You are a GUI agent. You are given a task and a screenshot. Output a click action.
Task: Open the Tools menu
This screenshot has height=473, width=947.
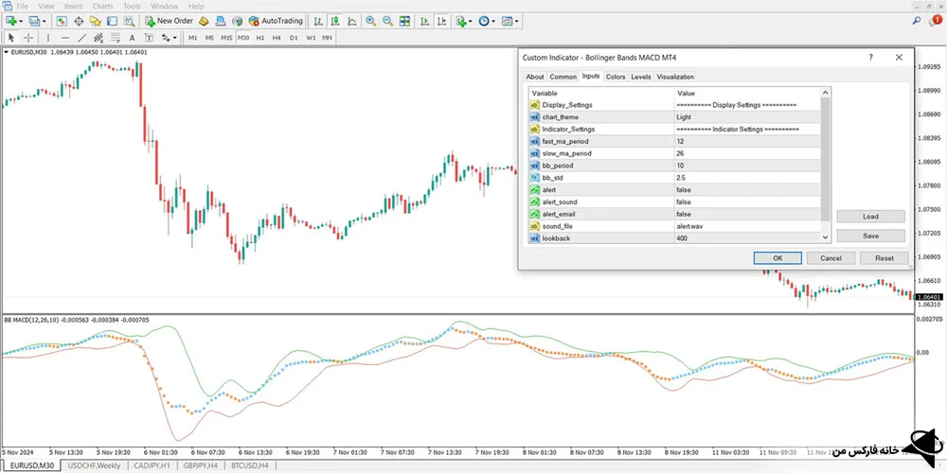tap(132, 6)
